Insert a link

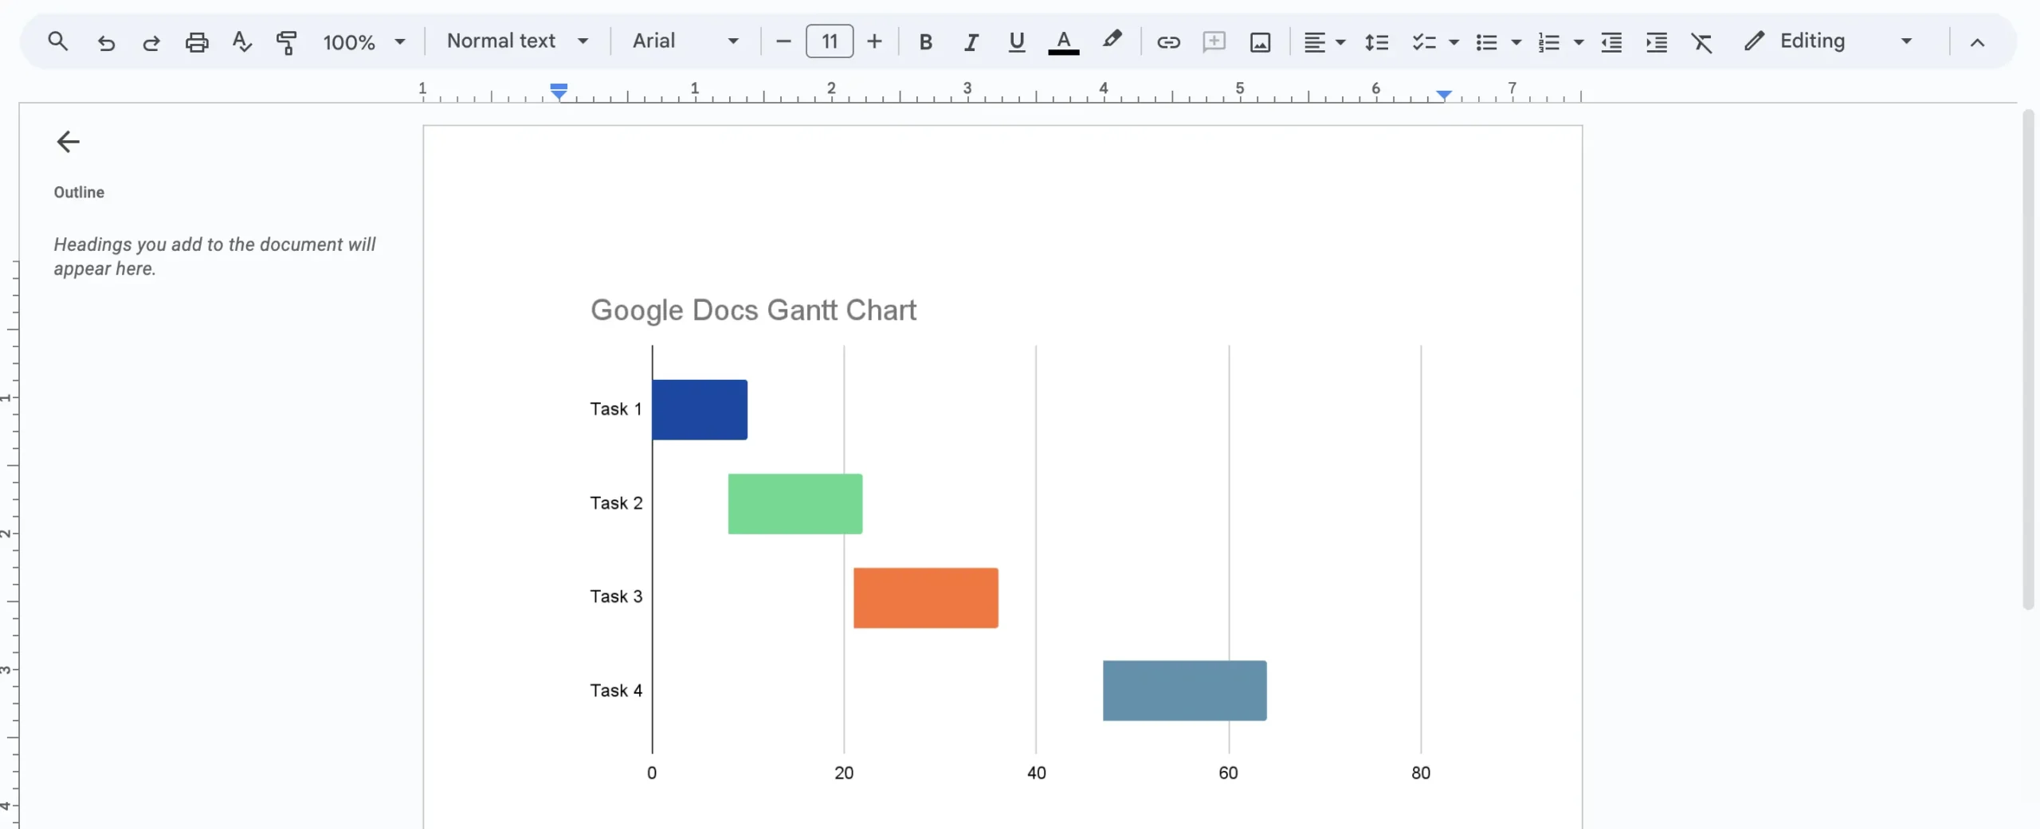tap(1168, 42)
